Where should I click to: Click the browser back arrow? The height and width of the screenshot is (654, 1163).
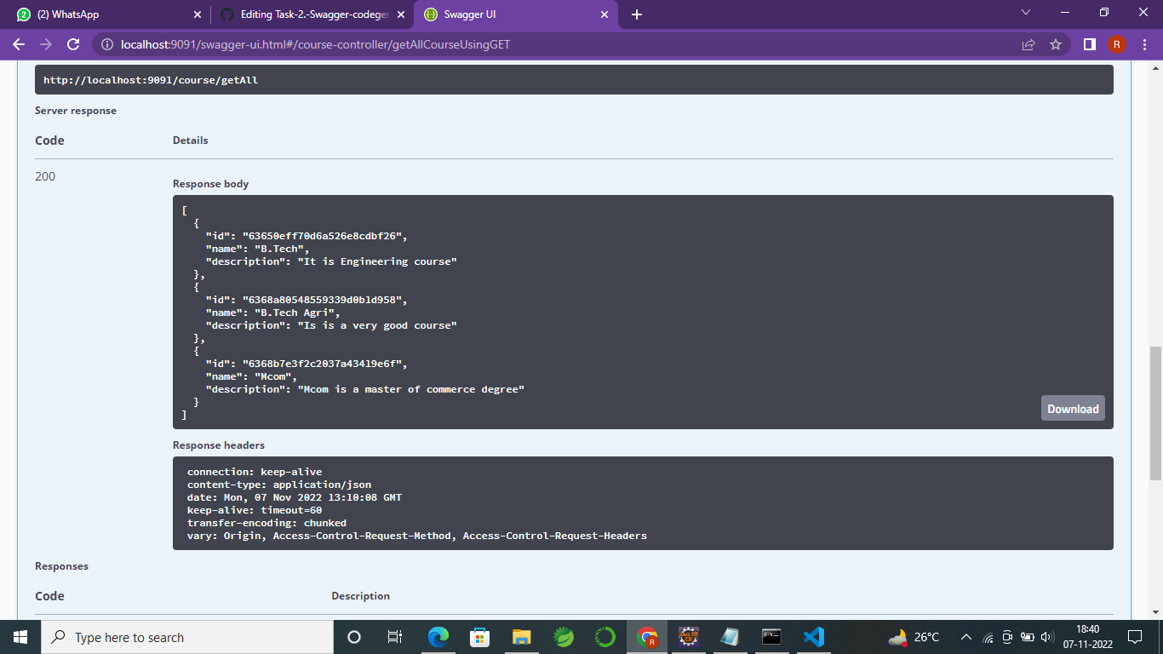(x=17, y=44)
